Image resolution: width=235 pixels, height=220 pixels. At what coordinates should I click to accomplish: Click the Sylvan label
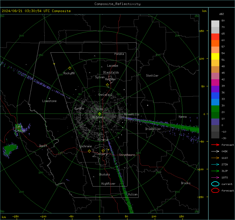(100, 77)
